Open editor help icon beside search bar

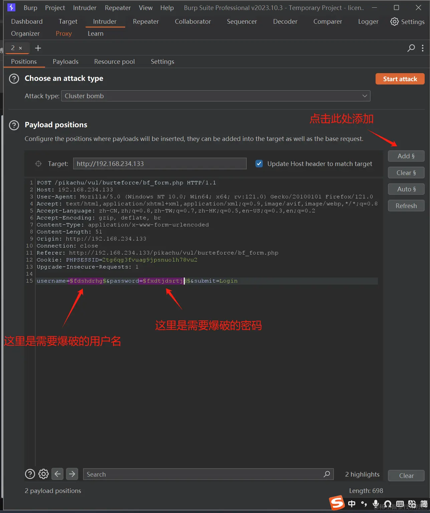tap(30, 474)
